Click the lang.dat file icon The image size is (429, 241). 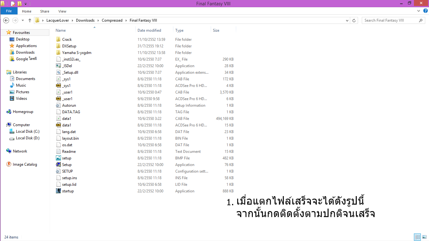coord(58,132)
